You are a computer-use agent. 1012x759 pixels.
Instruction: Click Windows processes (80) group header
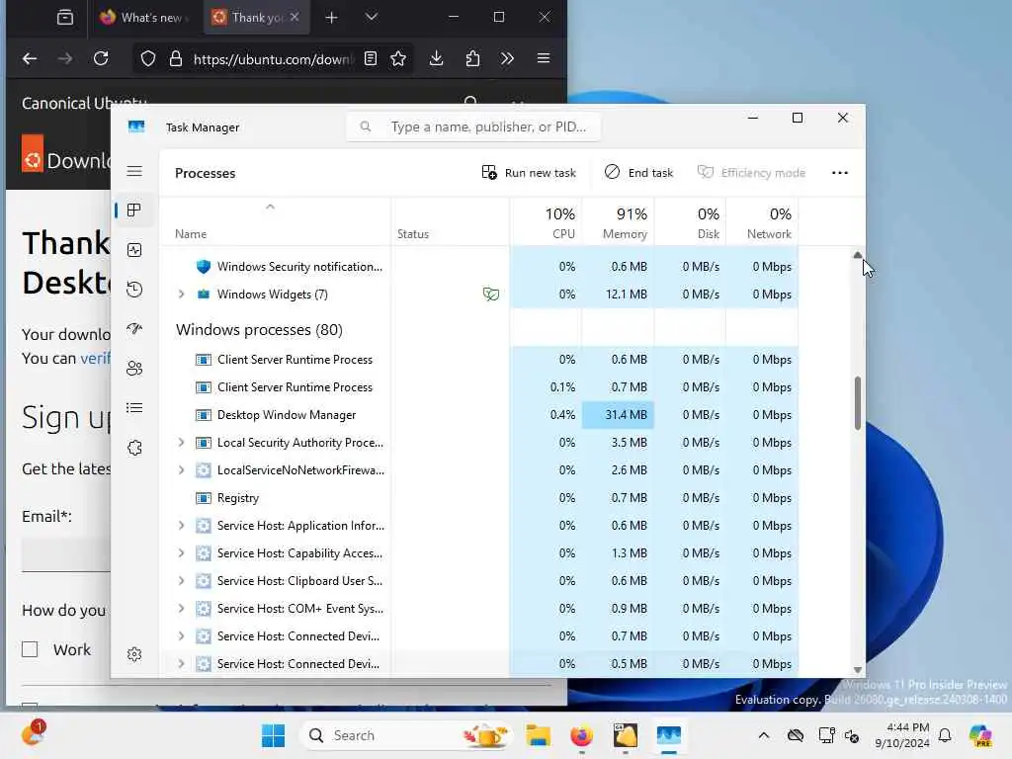(259, 330)
